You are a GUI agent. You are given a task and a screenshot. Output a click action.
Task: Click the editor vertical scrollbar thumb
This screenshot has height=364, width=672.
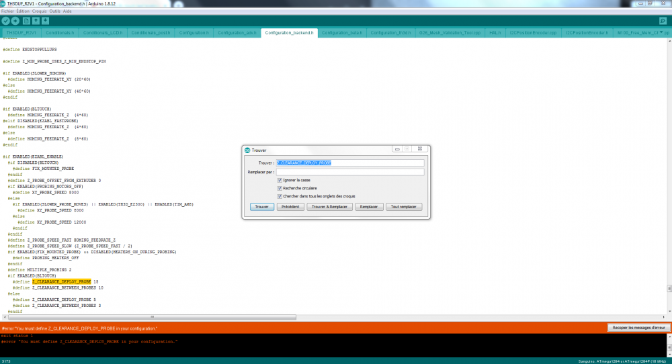[669, 289]
